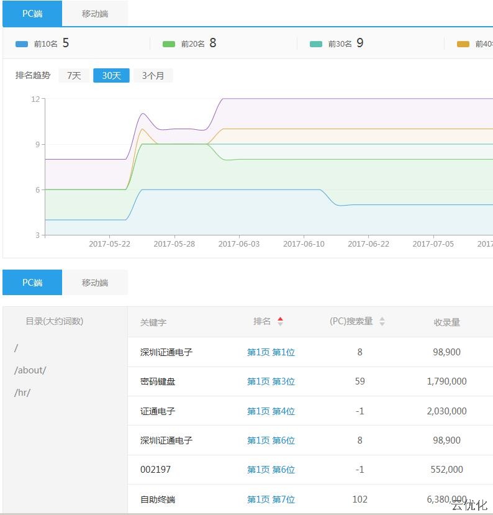Image resolution: width=493 pixels, height=515 pixels.
Task: Select the root / directory entry
Action: pos(16,348)
